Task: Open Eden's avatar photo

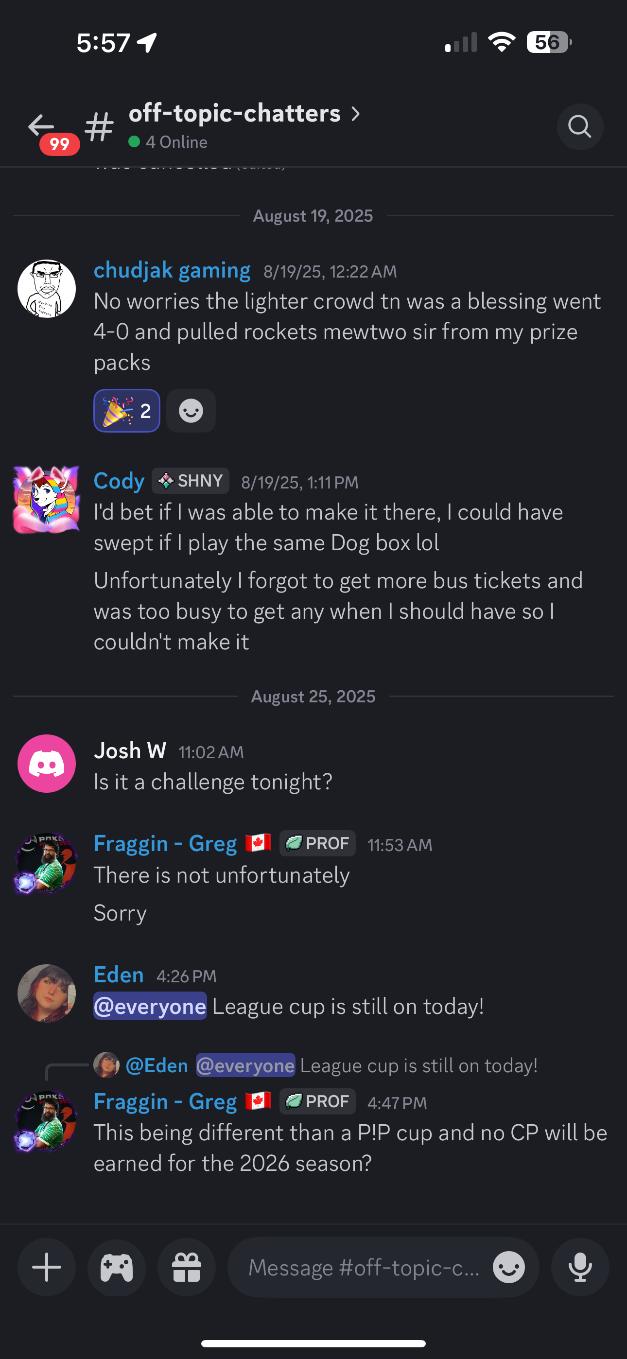Action: click(x=47, y=993)
